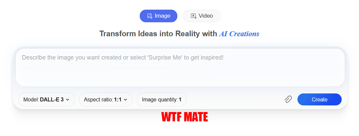Click the DALL-E 3 model name
359x136 pixels.
coord(52,100)
